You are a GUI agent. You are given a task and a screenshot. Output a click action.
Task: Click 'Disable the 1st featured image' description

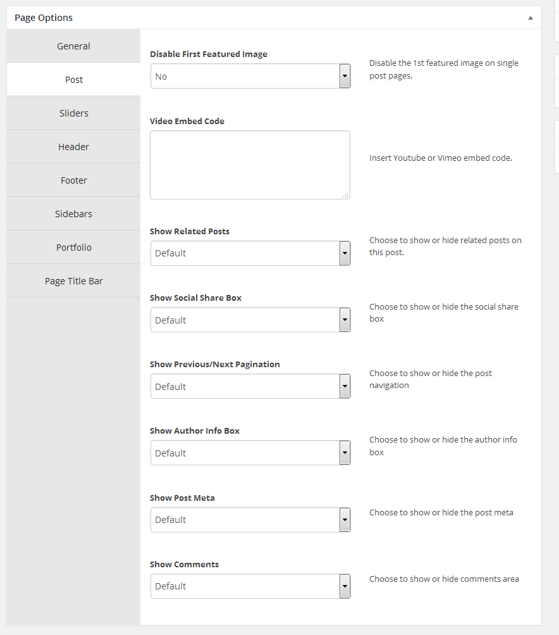(x=444, y=69)
